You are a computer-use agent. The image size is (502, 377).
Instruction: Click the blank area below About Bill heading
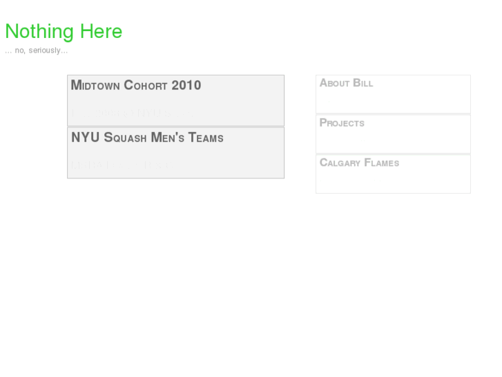(393, 101)
